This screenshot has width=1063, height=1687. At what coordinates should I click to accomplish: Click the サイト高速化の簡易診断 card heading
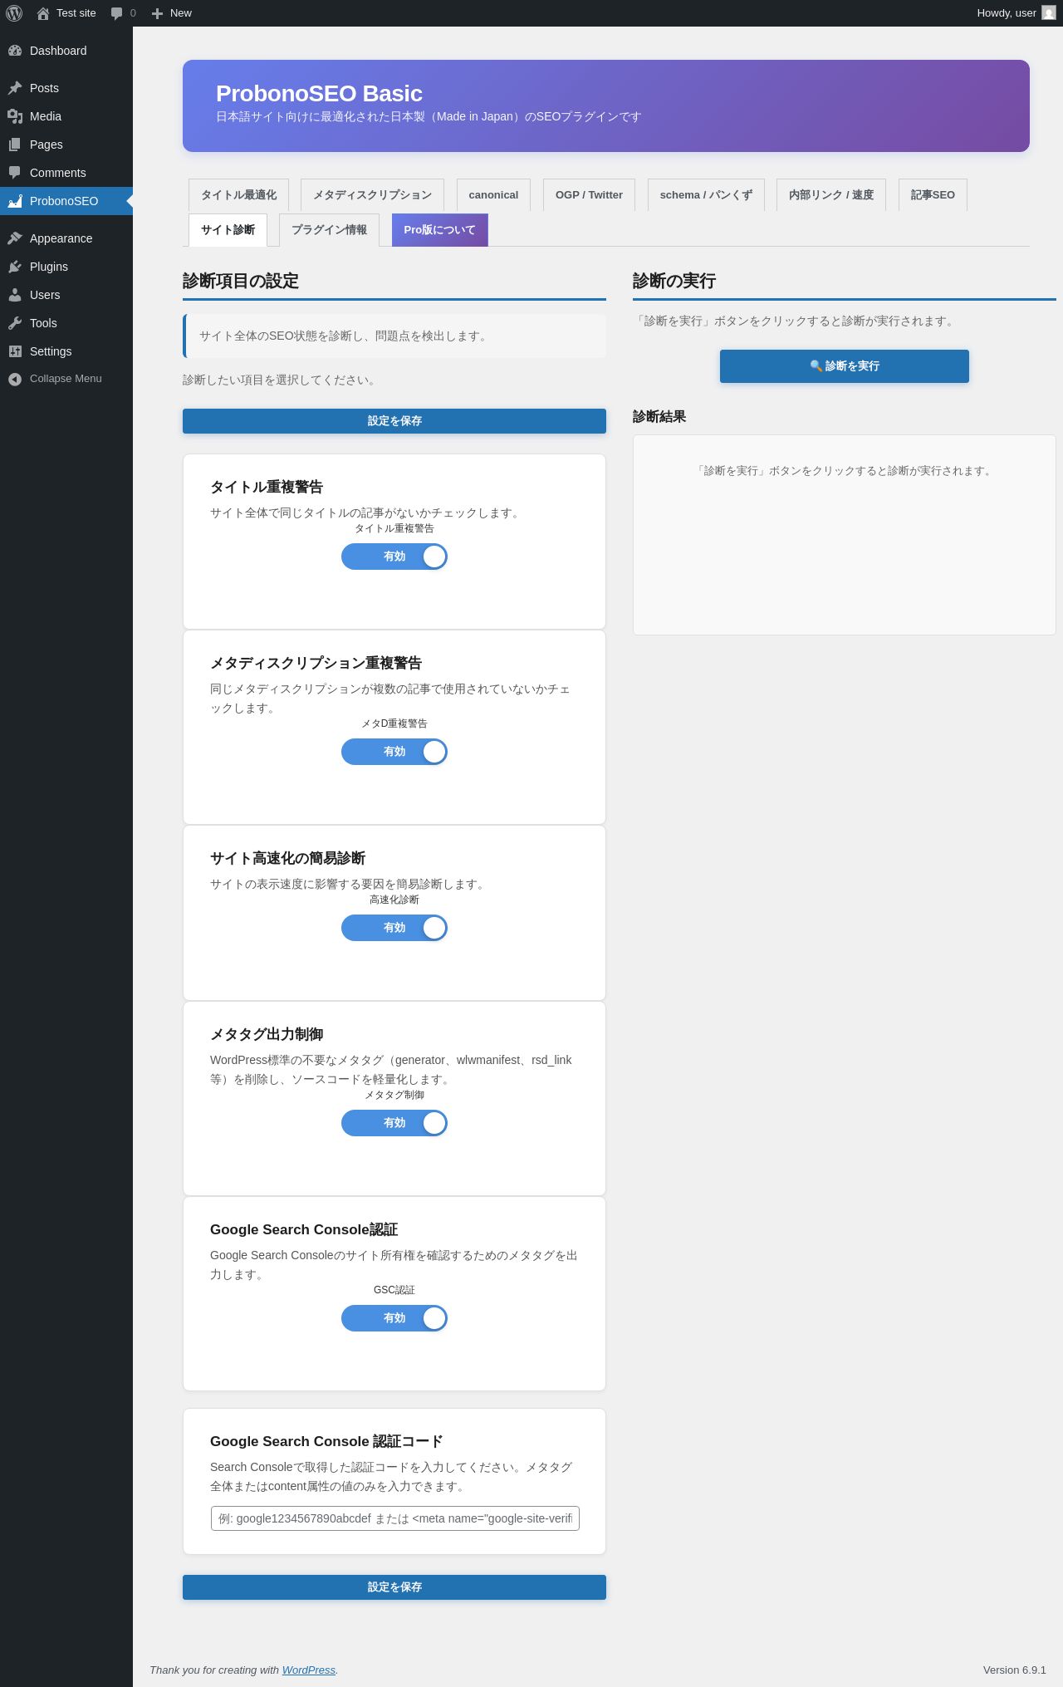287,858
